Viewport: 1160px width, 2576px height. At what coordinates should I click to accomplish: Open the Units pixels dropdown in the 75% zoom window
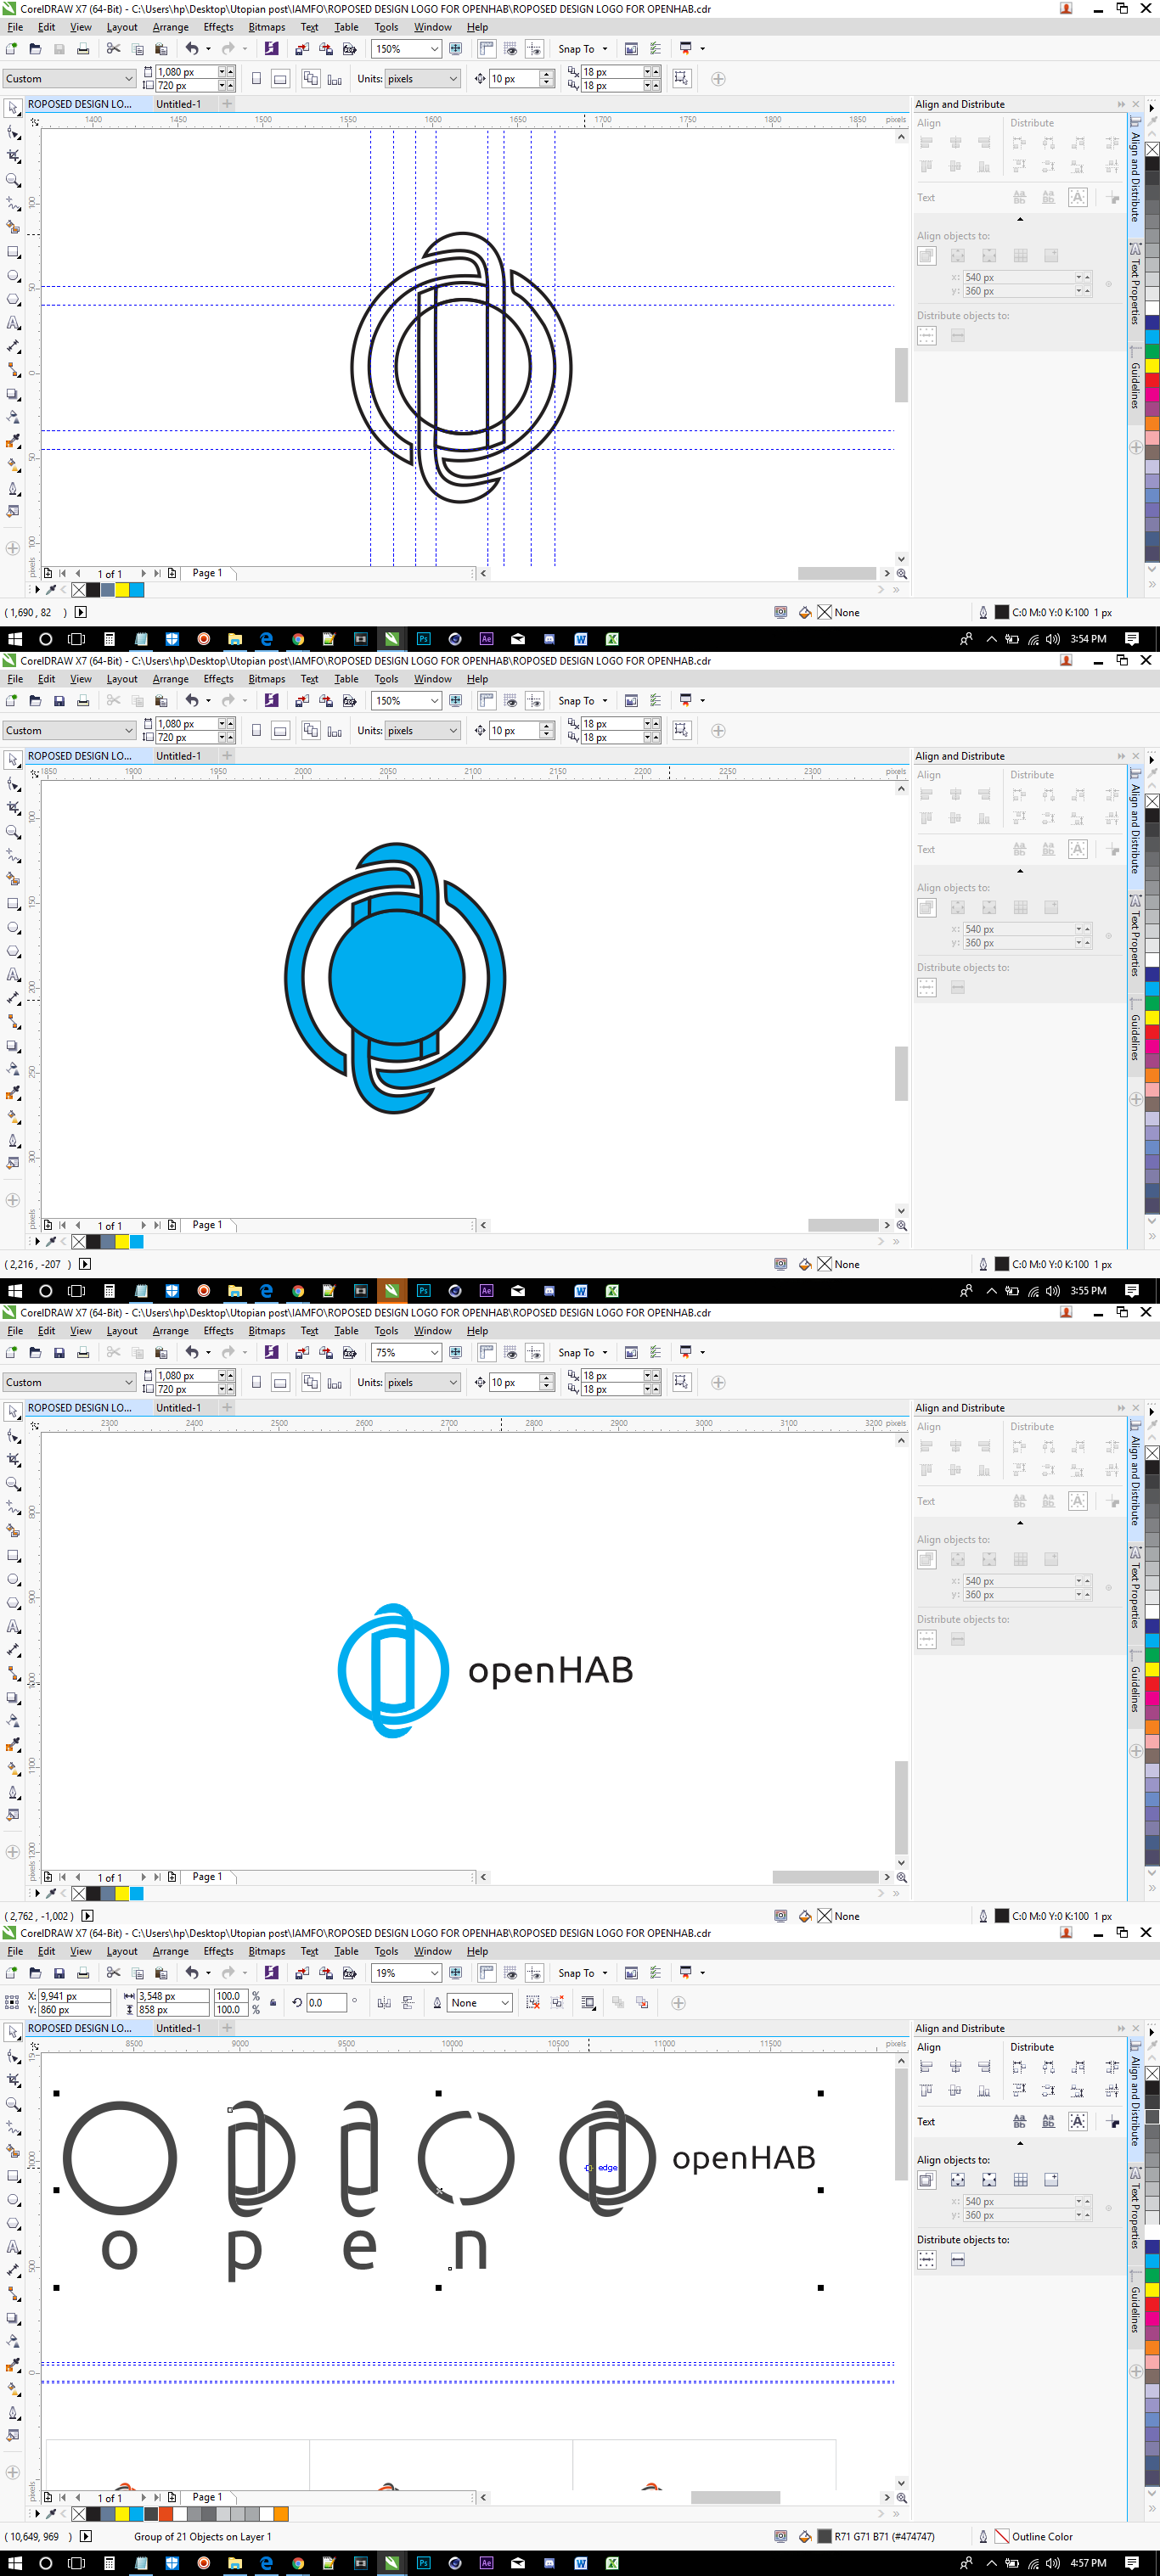(453, 1382)
